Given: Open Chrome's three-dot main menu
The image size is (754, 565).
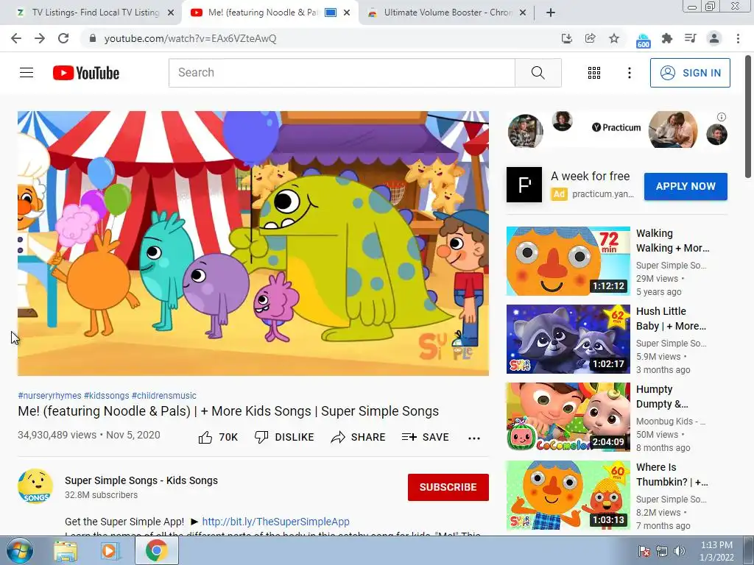Looking at the screenshot, I should (x=738, y=38).
